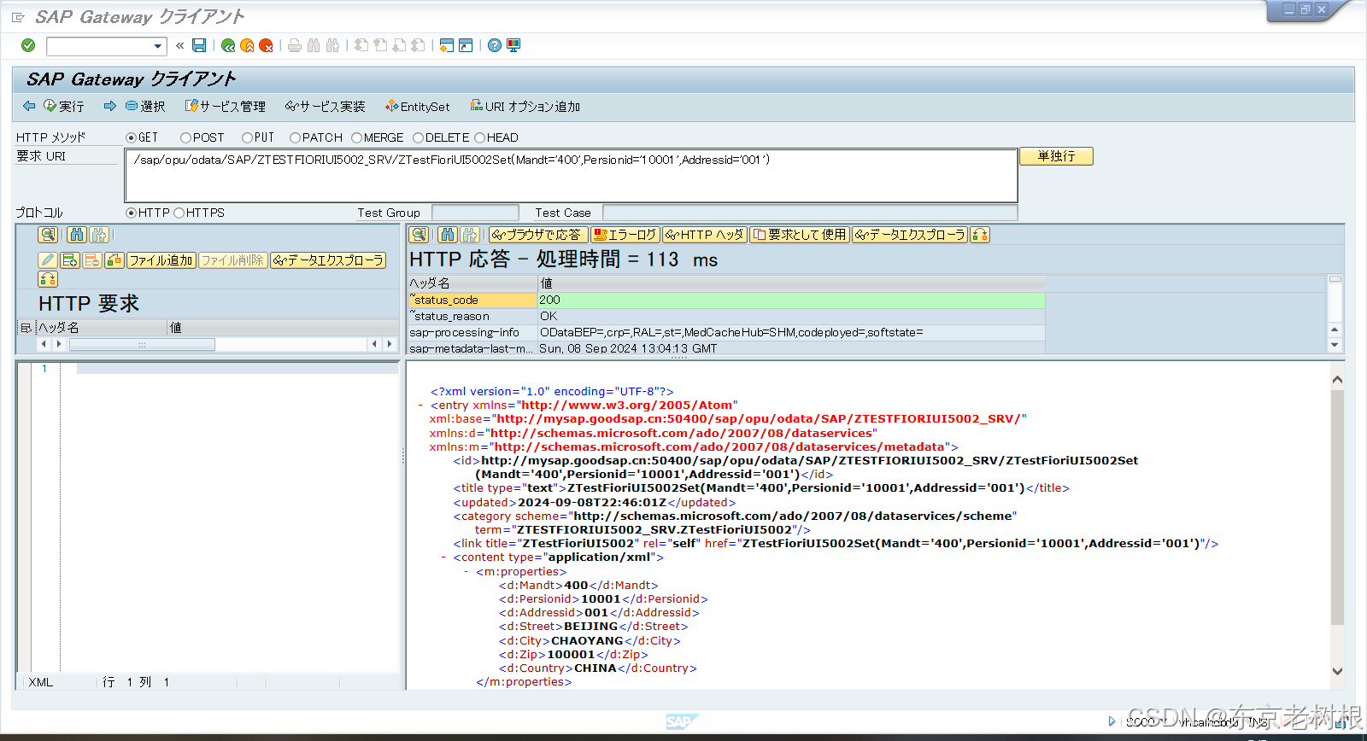Click the request pane find binoculars icon
This screenshot has width=1367, height=741.
click(77, 234)
